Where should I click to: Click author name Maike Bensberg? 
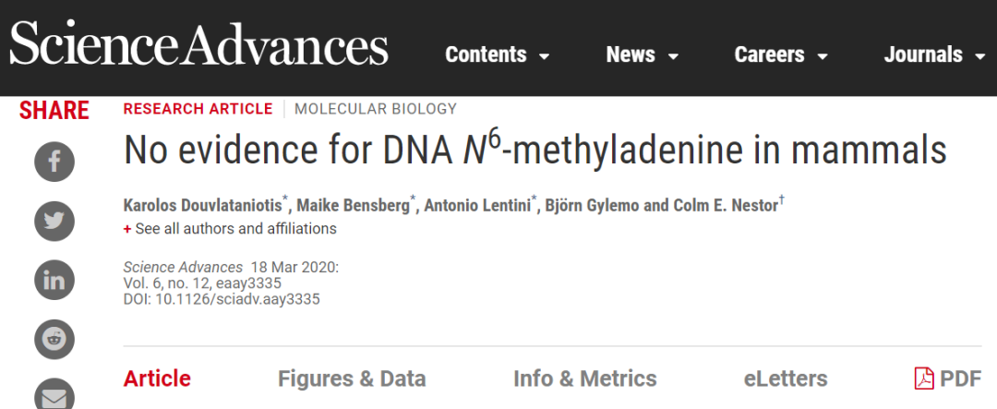coord(356,205)
